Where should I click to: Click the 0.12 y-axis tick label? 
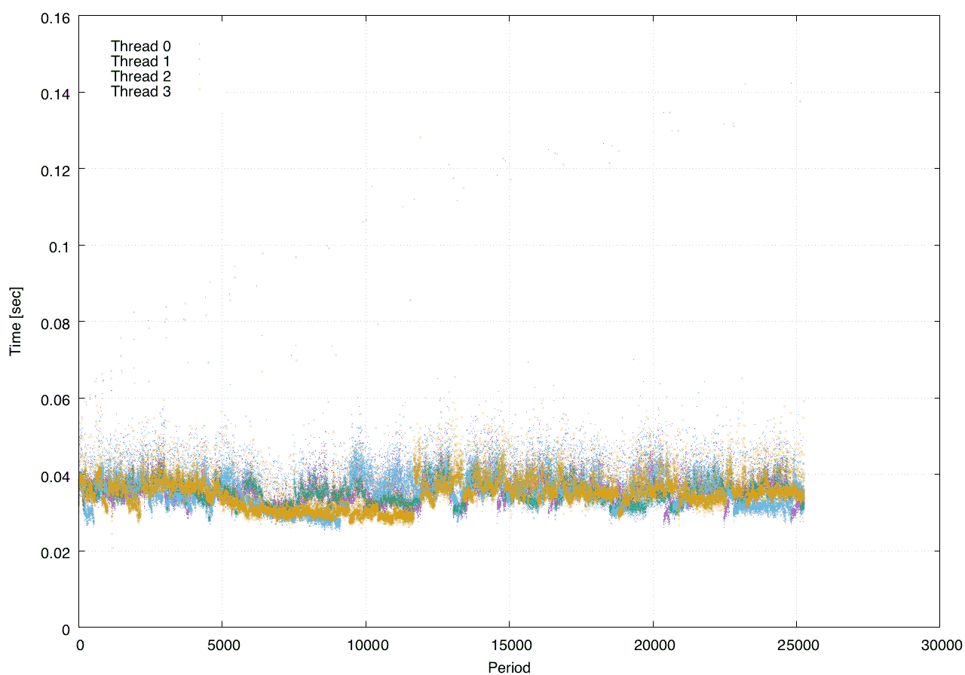pyautogui.click(x=55, y=170)
